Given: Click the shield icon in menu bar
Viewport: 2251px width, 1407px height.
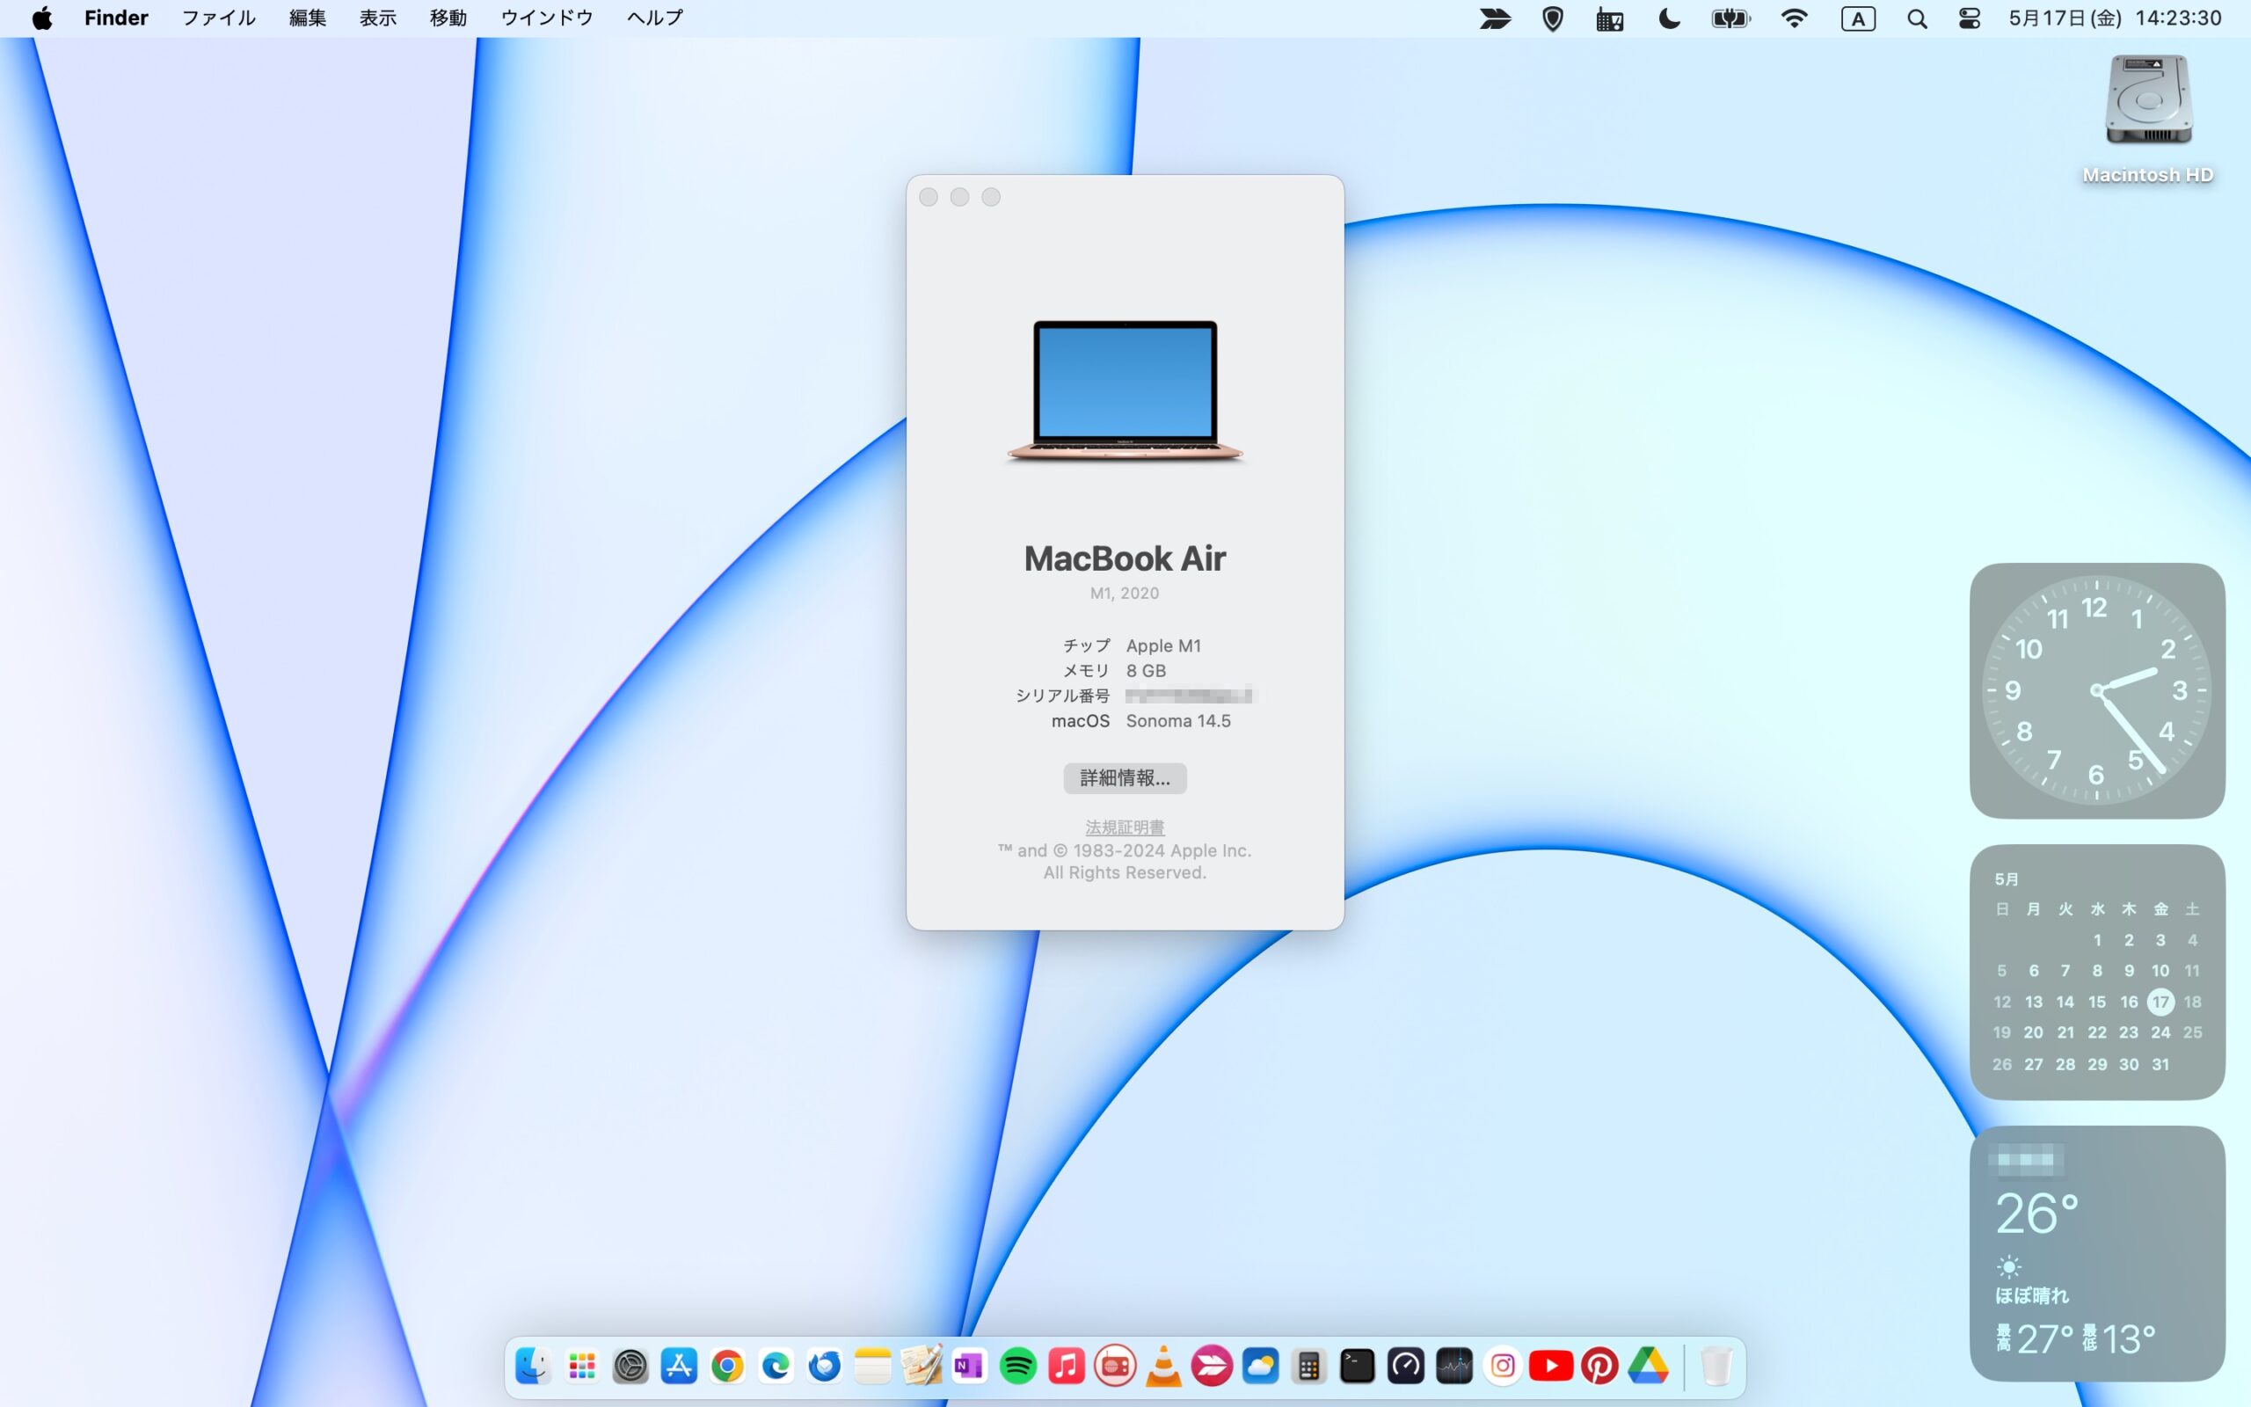Looking at the screenshot, I should point(1553,18).
